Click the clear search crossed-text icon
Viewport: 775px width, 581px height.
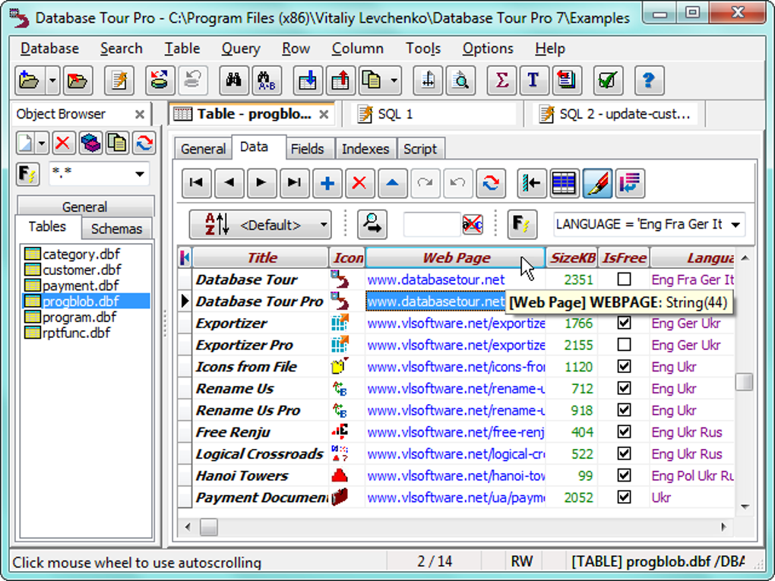click(473, 225)
